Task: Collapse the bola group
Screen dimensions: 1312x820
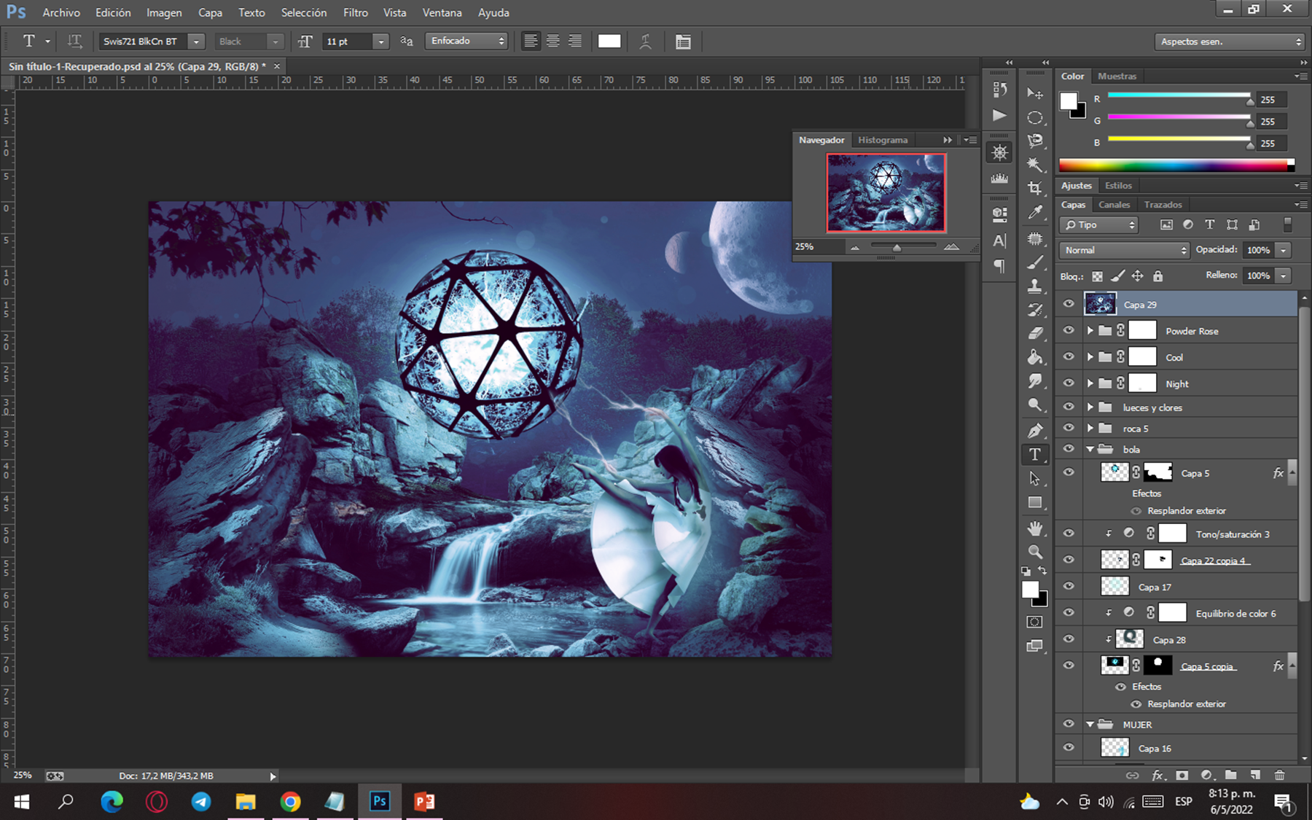Action: (1090, 450)
